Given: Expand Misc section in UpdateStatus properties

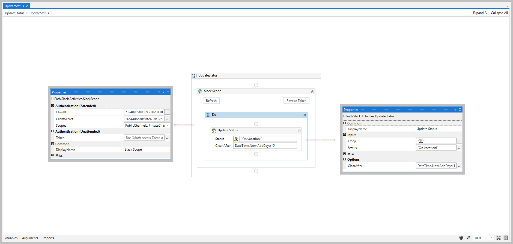Looking at the screenshot, I should click(x=345, y=154).
